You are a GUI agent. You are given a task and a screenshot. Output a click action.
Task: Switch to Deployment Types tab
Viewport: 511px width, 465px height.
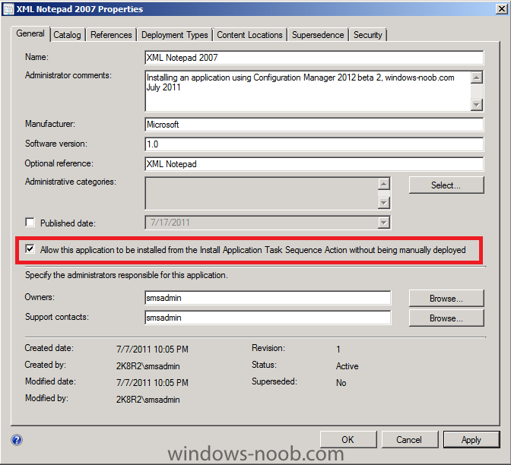(x=175, y=35)
